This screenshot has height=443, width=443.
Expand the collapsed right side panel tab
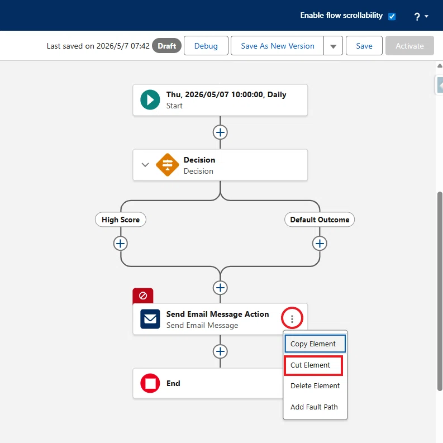(439, 85)
